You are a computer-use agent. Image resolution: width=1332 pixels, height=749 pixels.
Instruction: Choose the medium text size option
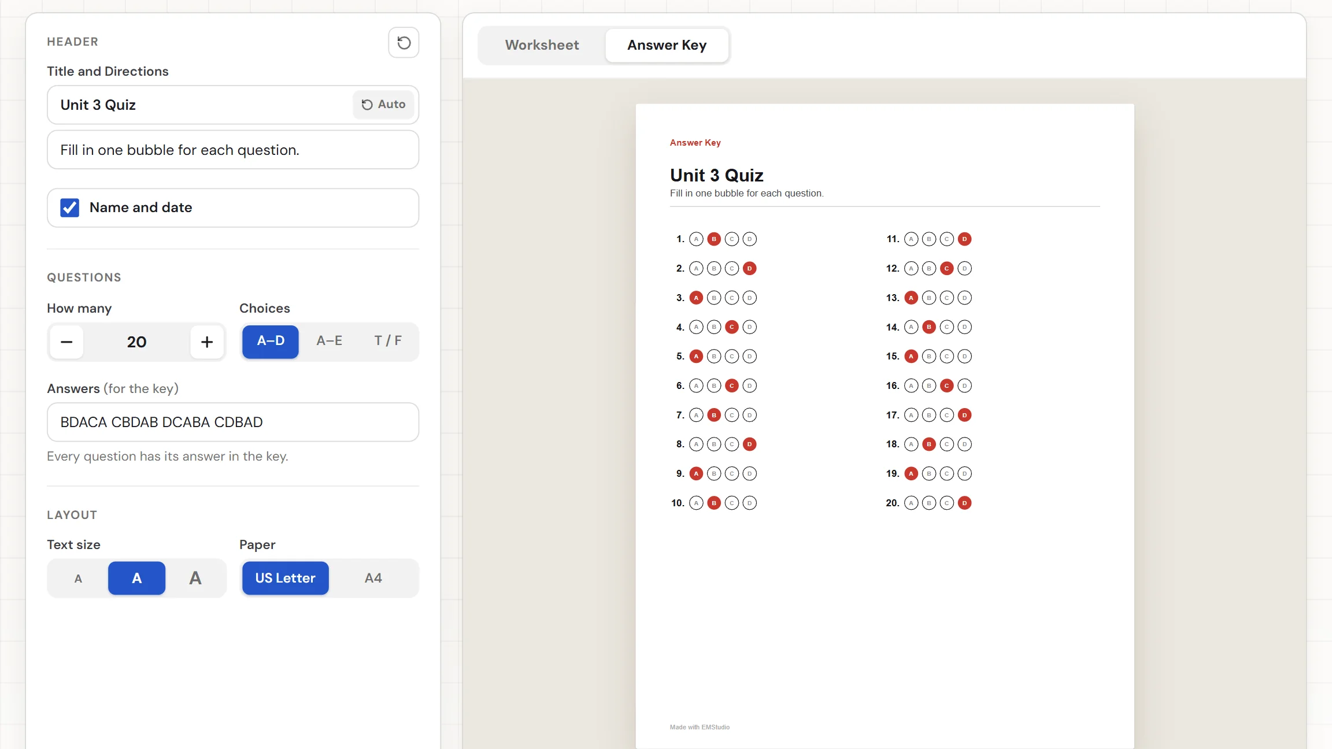[x=137, y=579]
